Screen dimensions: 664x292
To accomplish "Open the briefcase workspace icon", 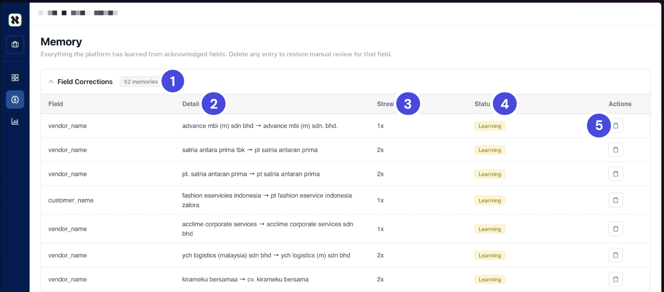I will [x=15, y=44].
